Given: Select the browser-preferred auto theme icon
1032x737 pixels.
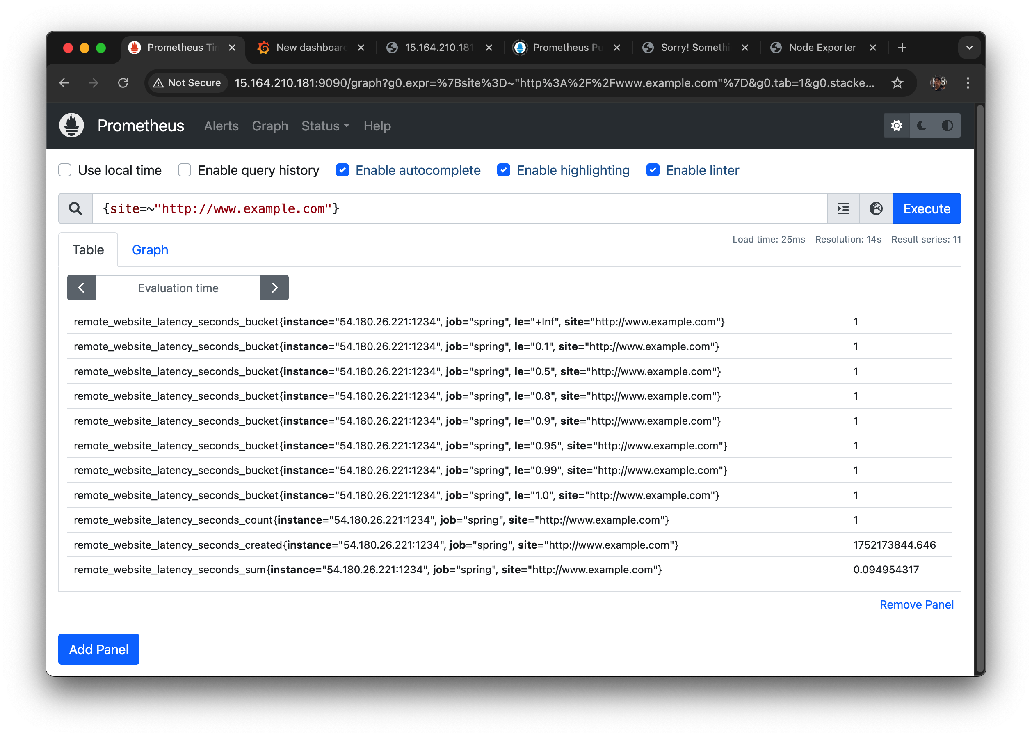Looking at the screenshot, I should pyautogui.click(x=947, y=126).
